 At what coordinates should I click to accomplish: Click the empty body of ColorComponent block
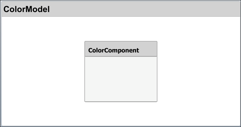coord(121,79)
